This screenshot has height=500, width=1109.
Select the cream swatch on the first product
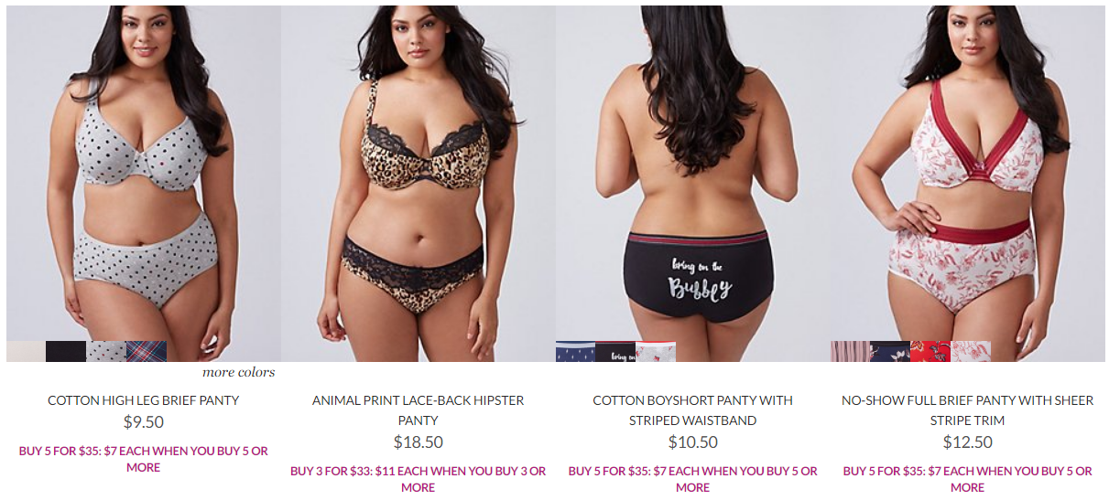tap(26, 351)
